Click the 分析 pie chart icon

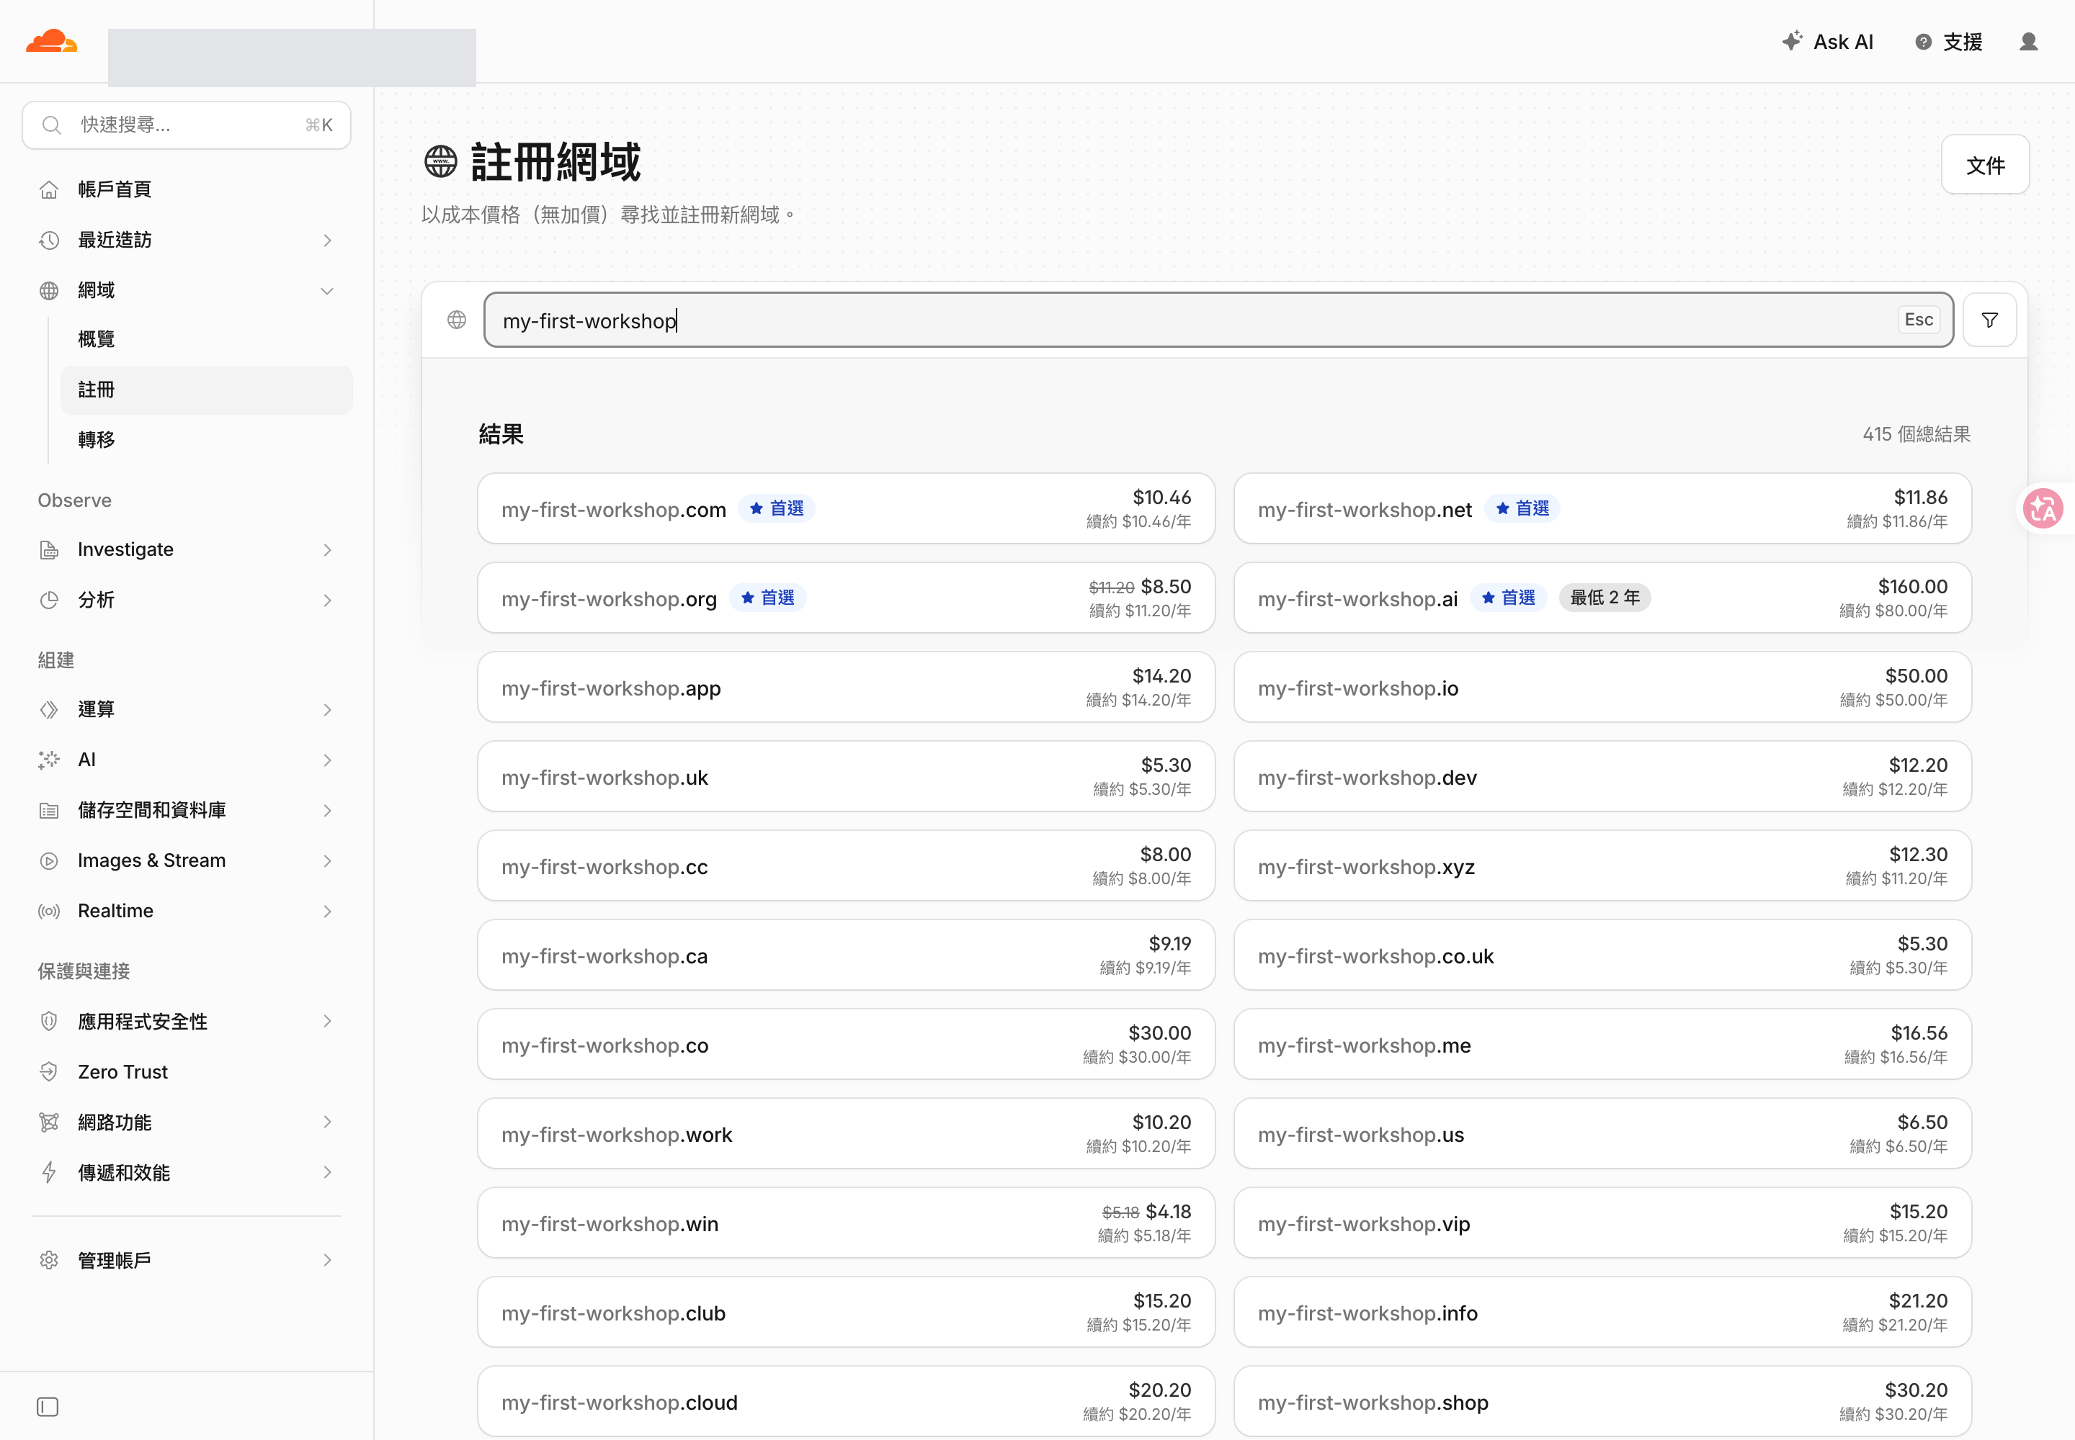pos(49,600)
